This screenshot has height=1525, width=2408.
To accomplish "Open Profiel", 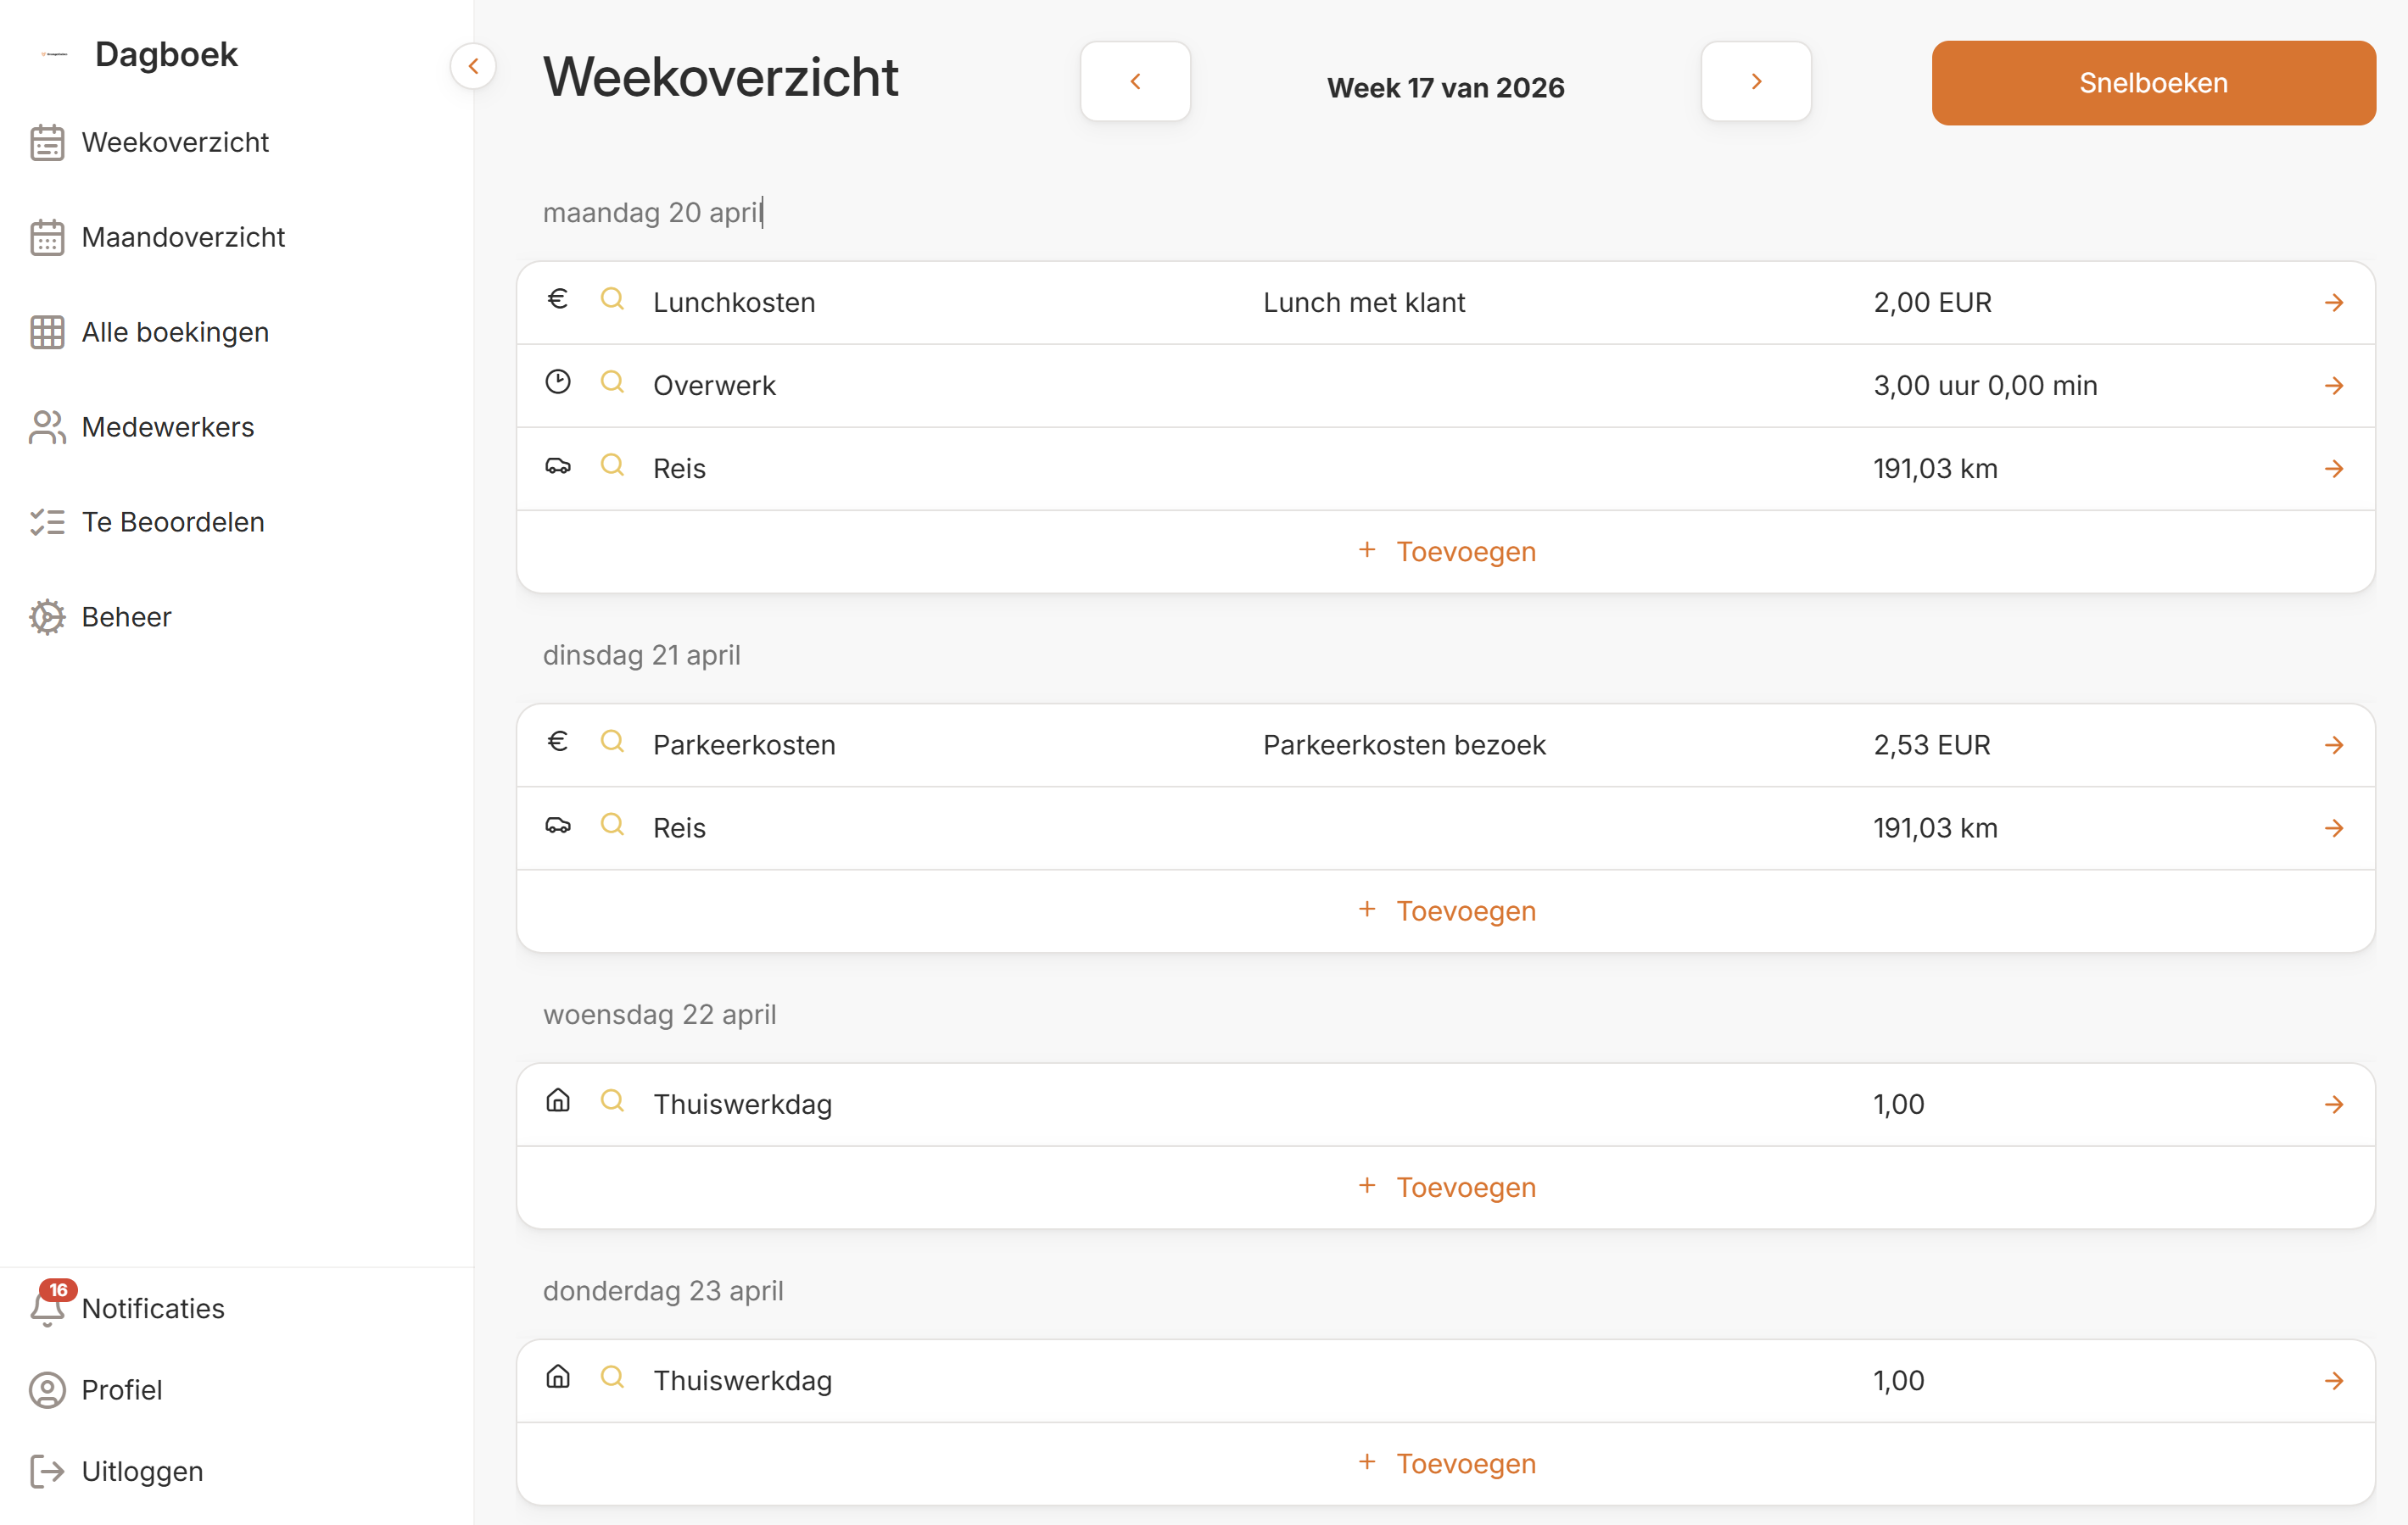I will point(121,1390).
